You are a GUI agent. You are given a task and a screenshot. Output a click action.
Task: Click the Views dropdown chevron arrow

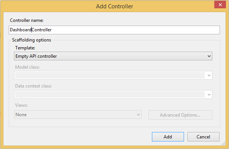(x=138, y=115)
